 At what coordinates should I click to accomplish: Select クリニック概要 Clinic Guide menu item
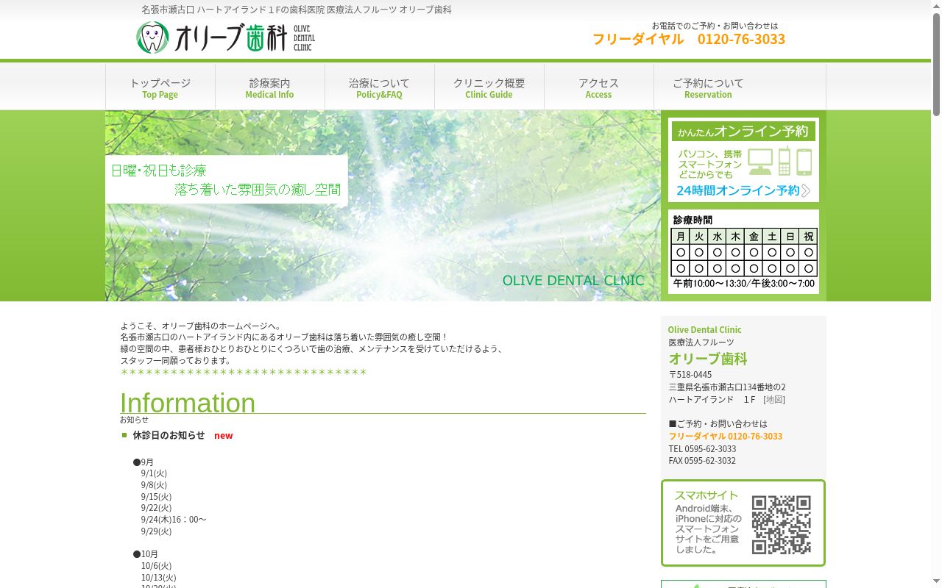click(489, 87)
